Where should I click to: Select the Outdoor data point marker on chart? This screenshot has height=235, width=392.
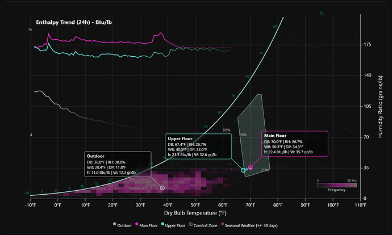tap(162, 188)
